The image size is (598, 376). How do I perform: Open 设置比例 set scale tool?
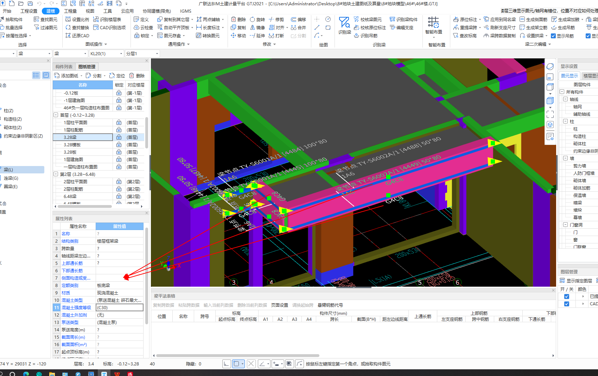click(x=77, y=19)
